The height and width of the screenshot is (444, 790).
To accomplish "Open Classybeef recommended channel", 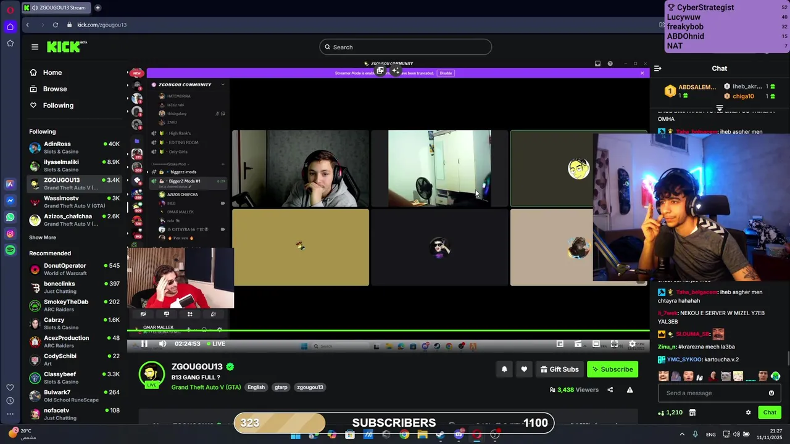I will [74, 378].
